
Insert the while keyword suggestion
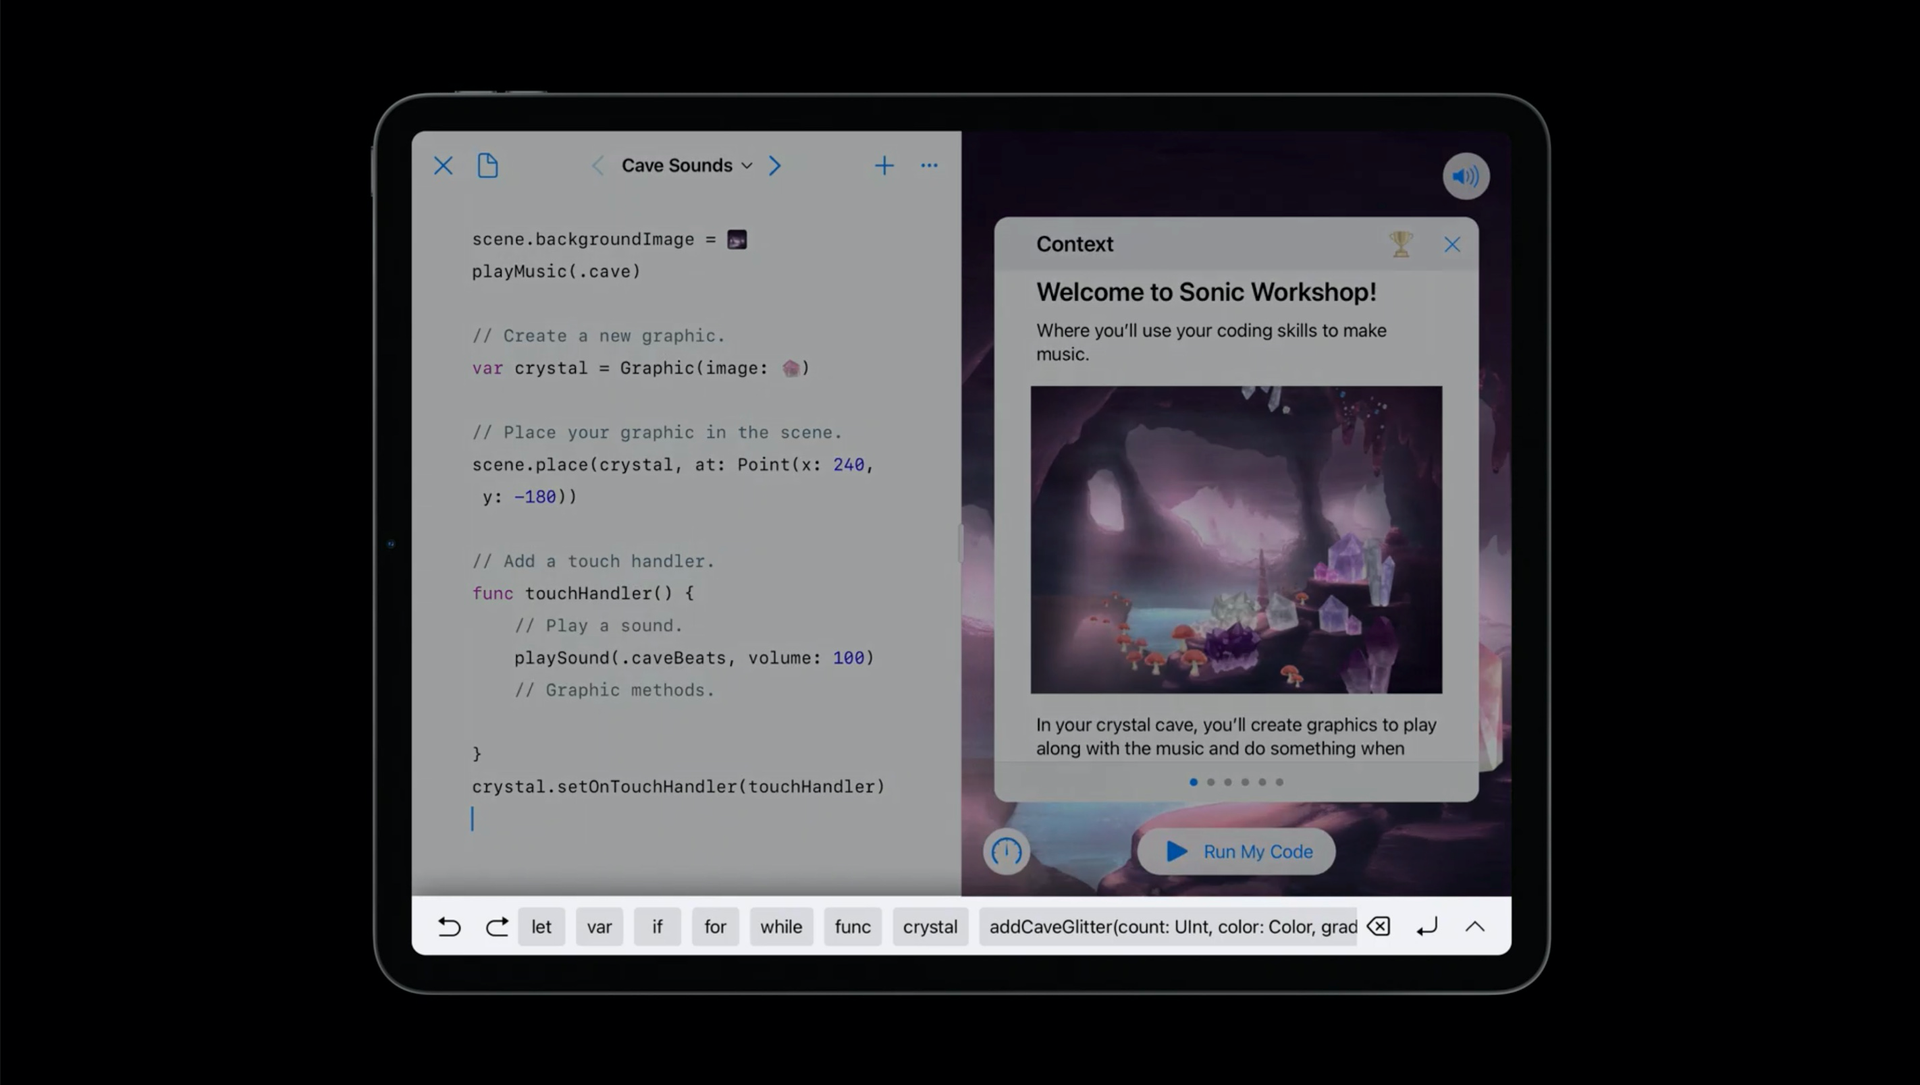[781, 926]
